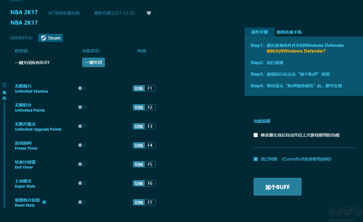This screenshot has height=222, width=363.
Task: Click the 共7项修改器功能 text
Action: click(64, 13)
